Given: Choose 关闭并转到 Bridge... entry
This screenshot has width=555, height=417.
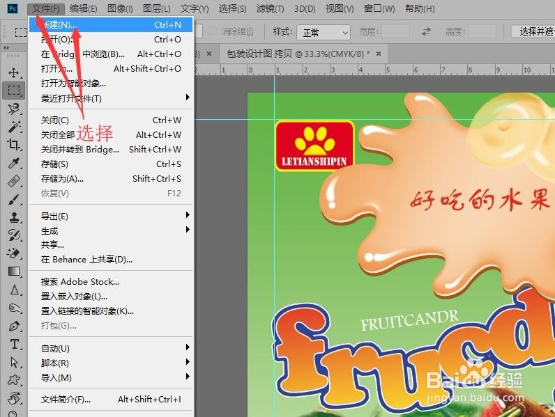Looking at the screenshot, I should point(111,150).
